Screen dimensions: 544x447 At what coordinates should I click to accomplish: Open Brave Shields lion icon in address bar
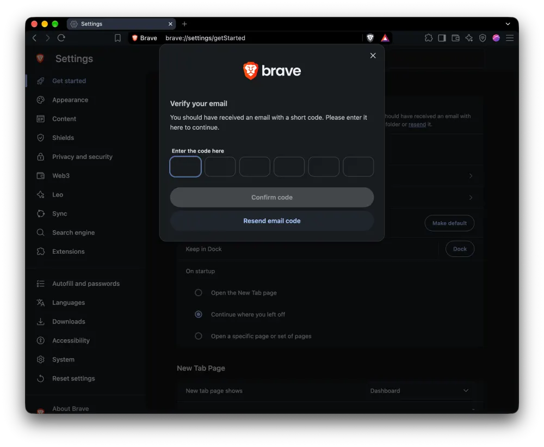point(370,38)
